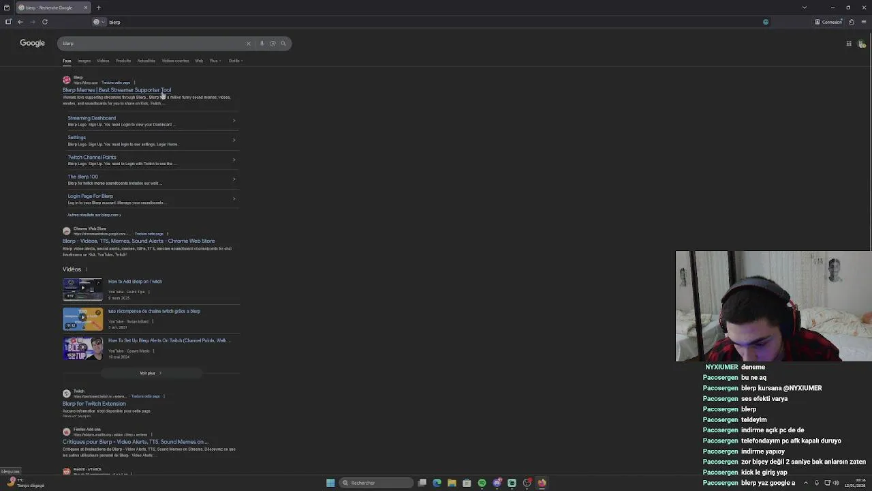
Task: Open Task View icon in taskbar
Action: 422,483
